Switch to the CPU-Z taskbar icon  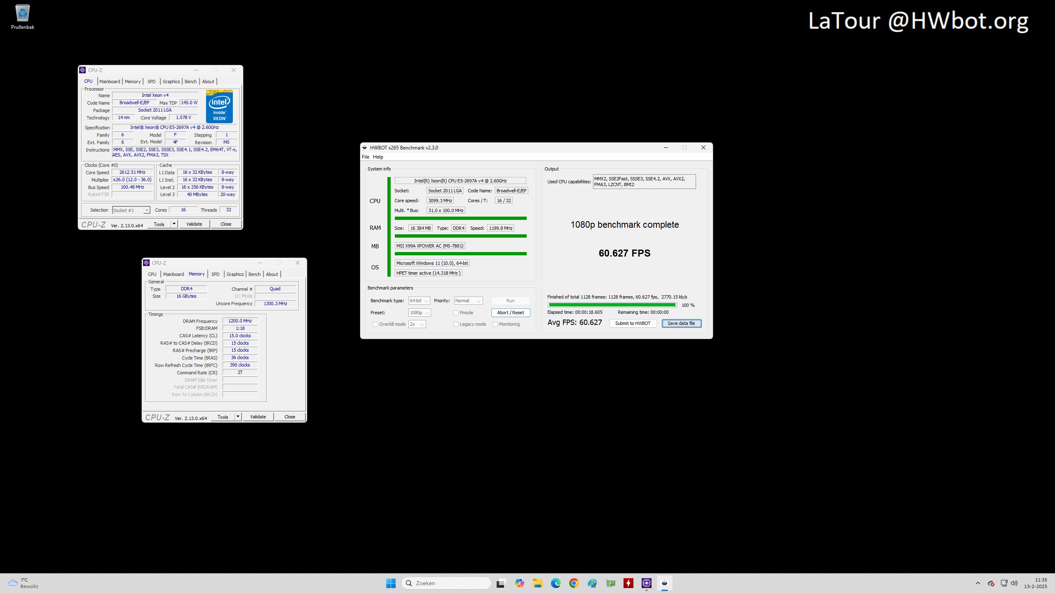click(x=646, y=583)
